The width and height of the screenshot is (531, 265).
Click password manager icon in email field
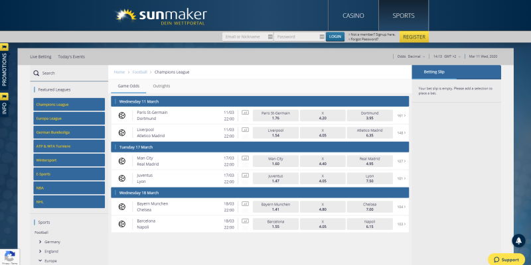[x=270, y=37]
